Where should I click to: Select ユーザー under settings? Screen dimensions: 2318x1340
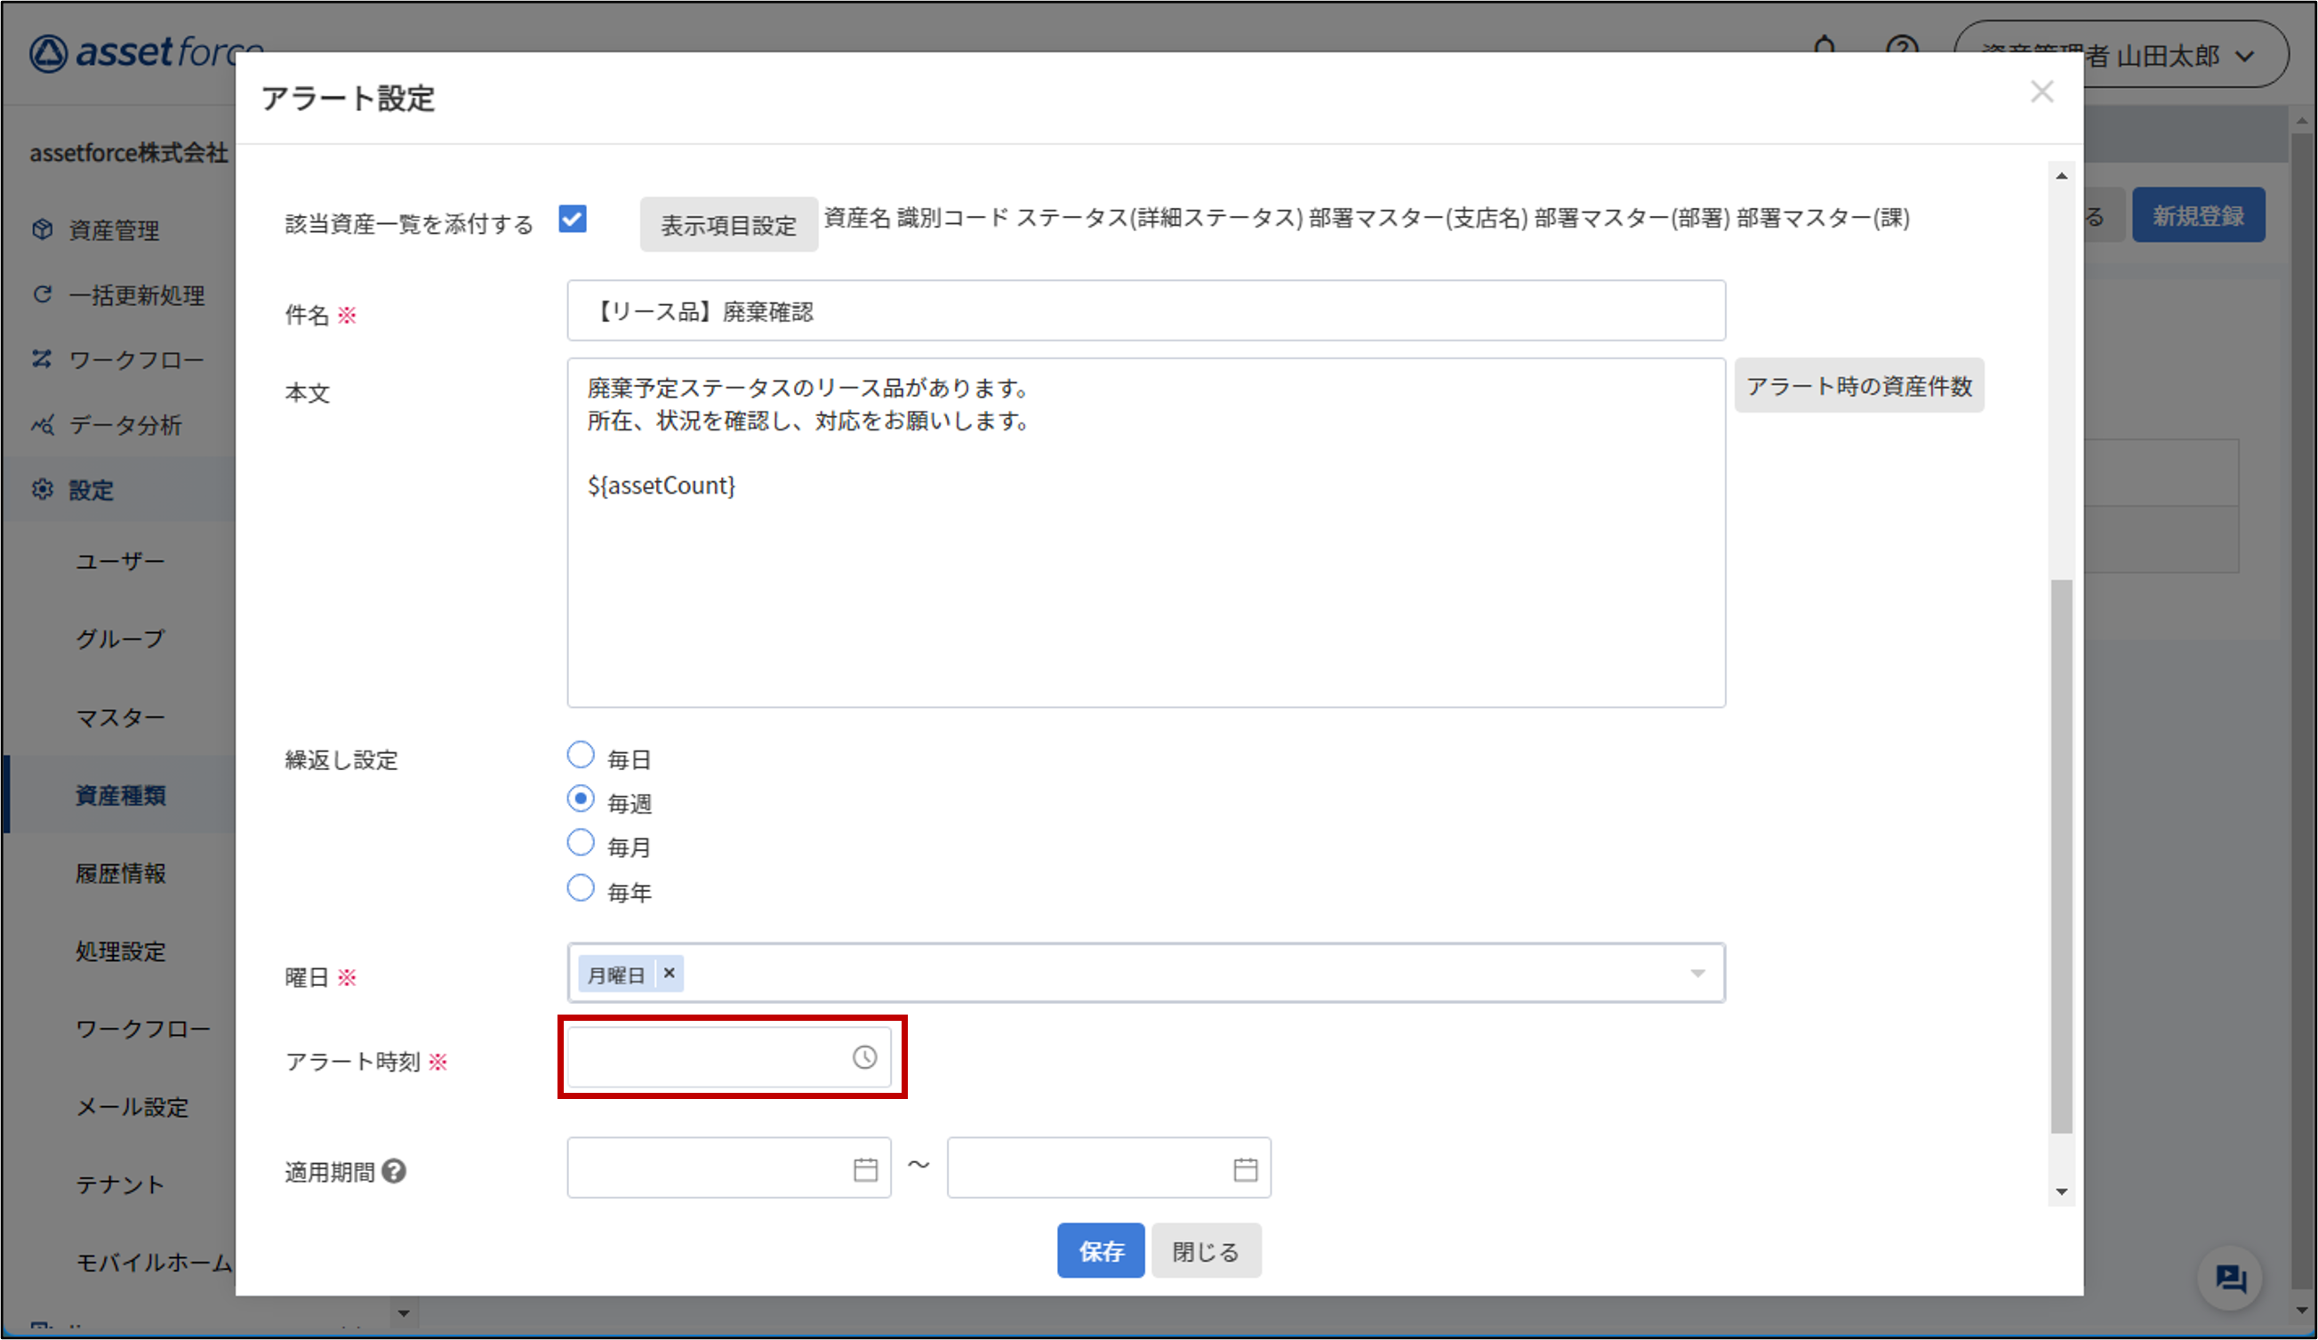[x=119, y=561]
